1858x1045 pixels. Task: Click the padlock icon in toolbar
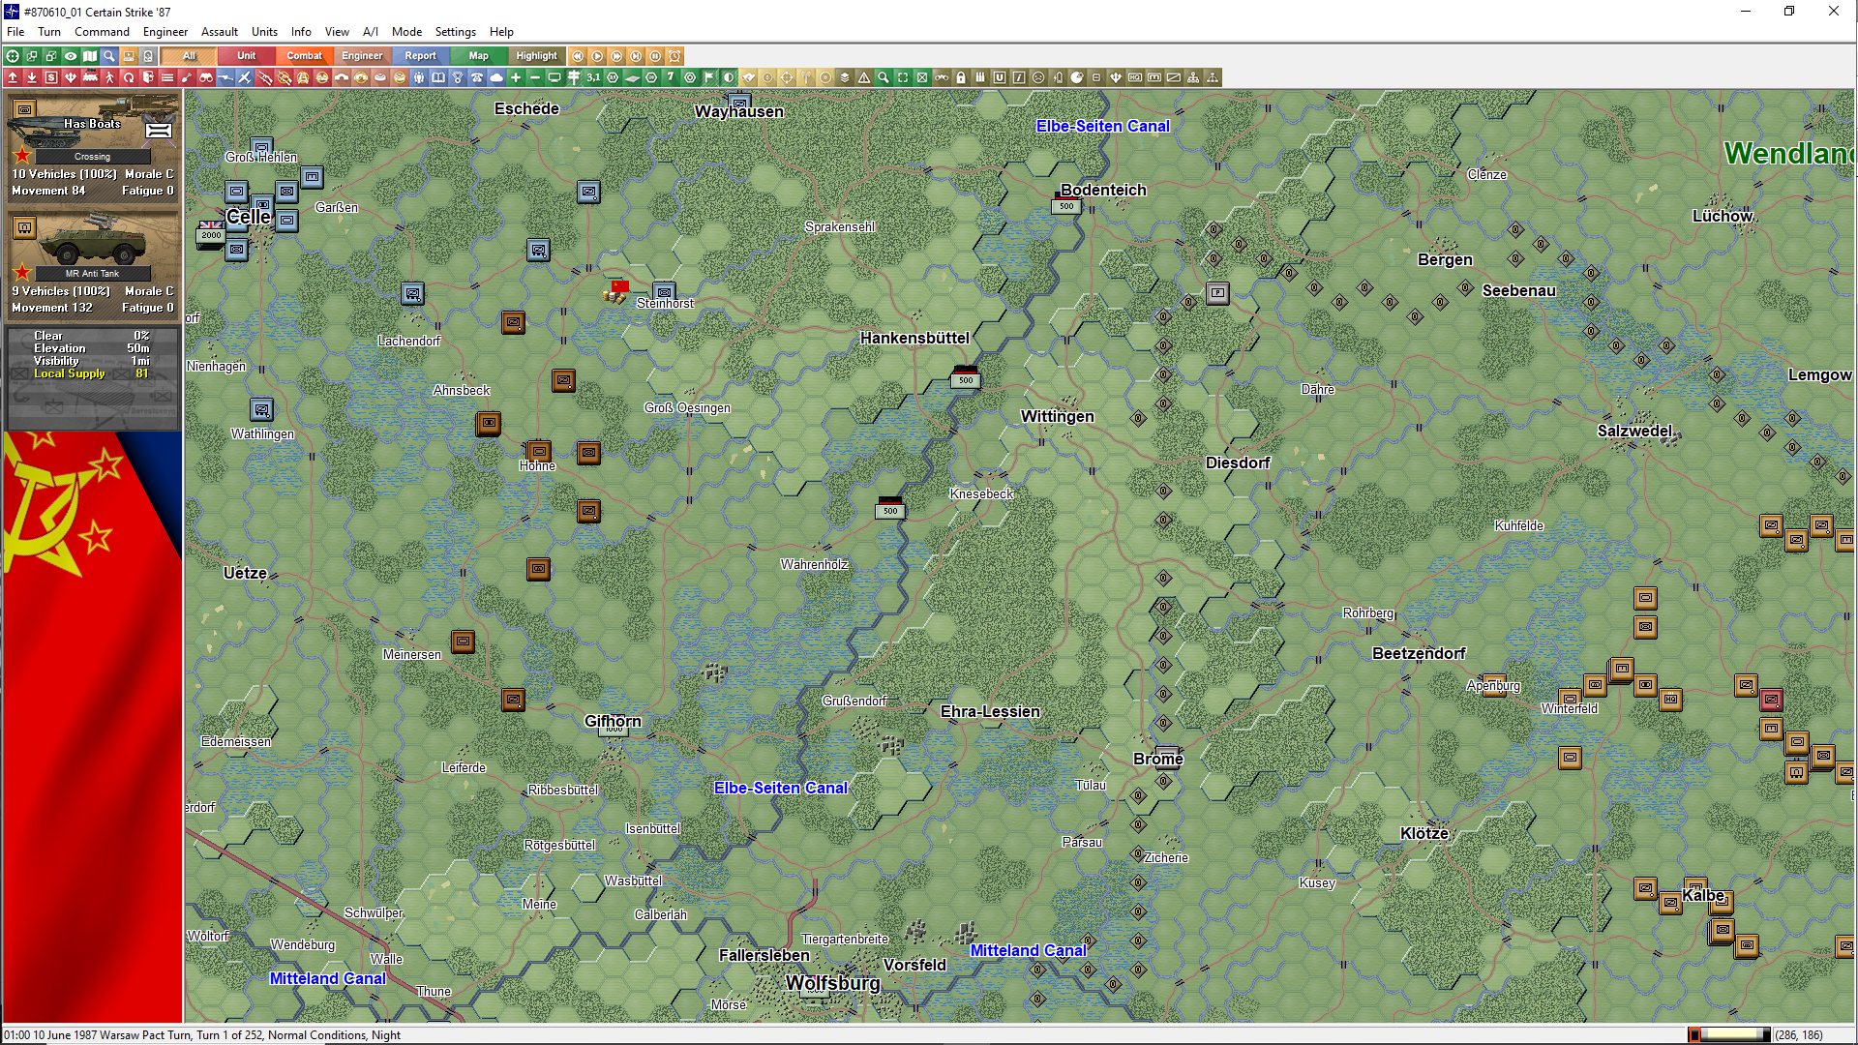(961, 77)
